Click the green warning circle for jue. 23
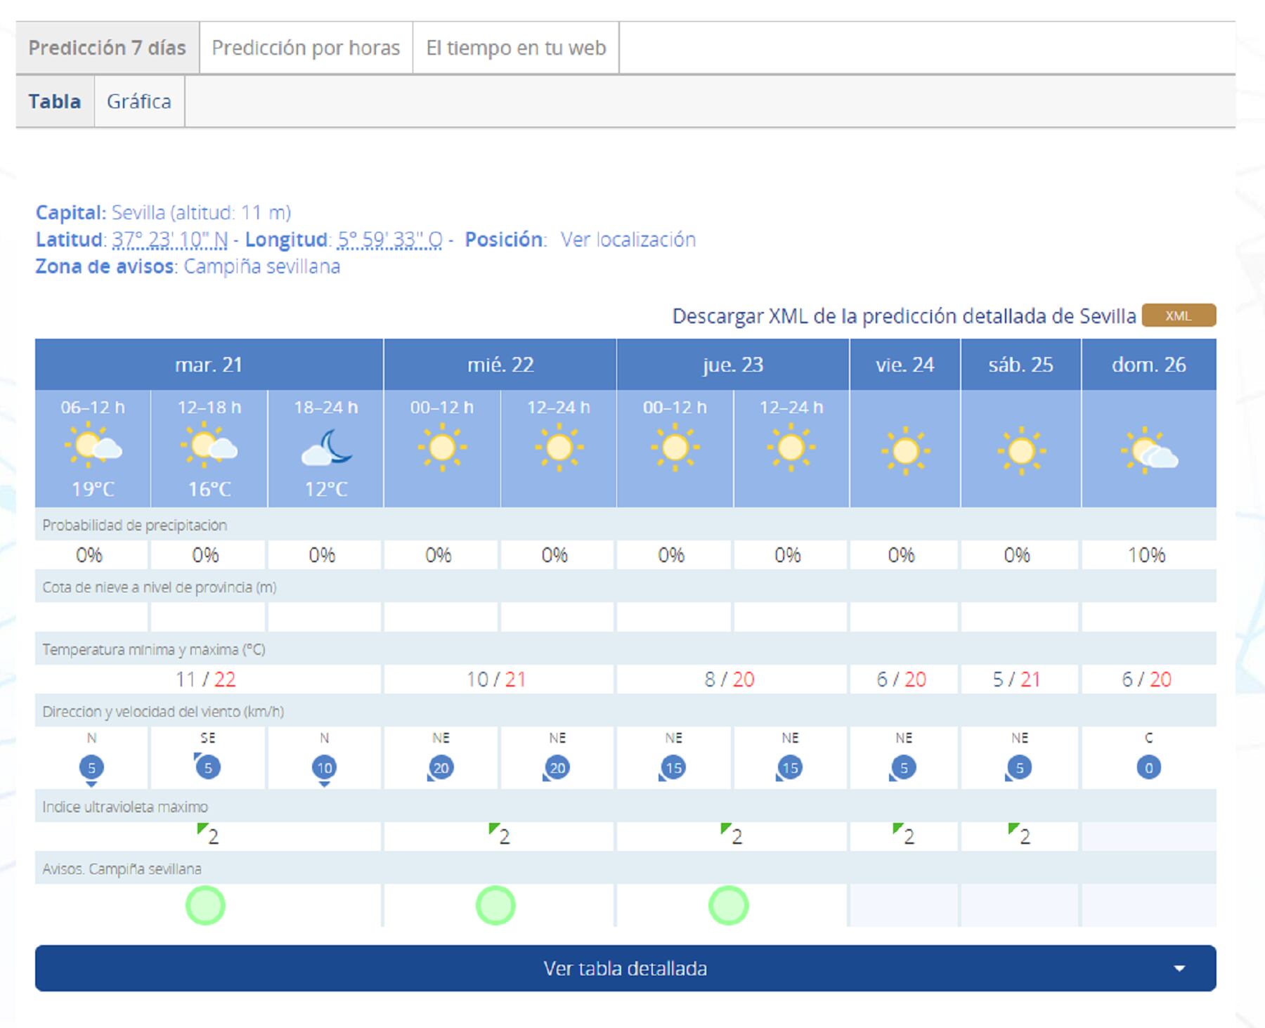The width and height of the screenshot is (1265, 1028). 728,905
